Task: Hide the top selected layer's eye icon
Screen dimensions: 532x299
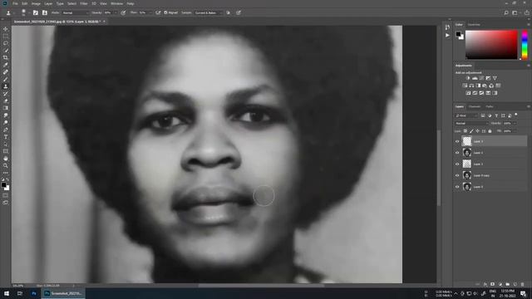Action: (x=457, y=141)
